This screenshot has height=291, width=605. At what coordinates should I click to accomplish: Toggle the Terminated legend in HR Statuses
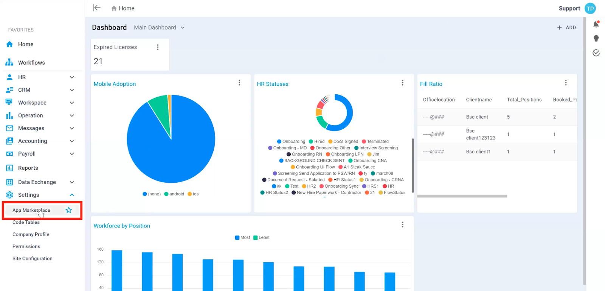coord(375,142)
